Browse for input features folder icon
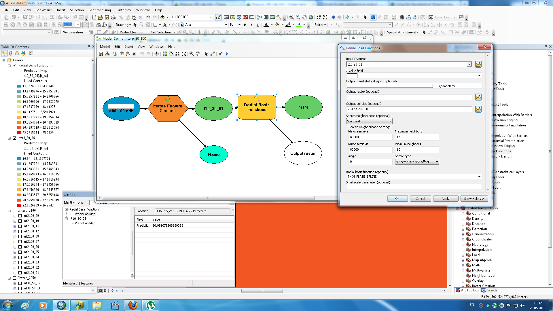The height and width of the screenshot is (311, 553). coord(478,65)
